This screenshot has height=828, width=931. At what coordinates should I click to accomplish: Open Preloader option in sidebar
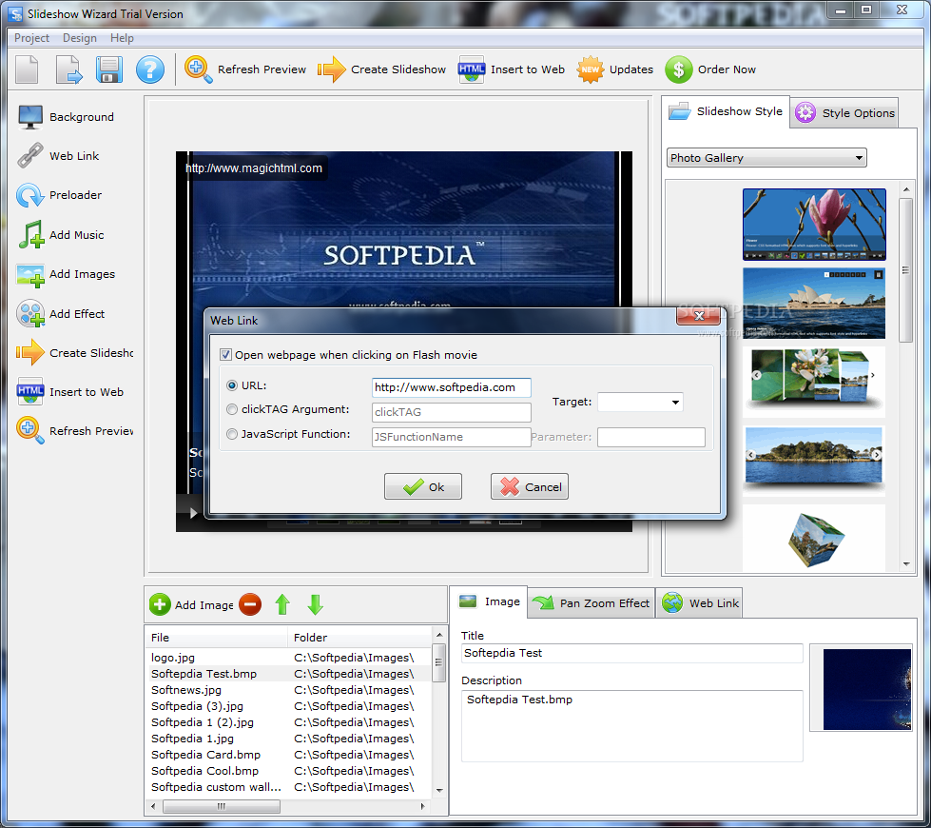[59, 195]
